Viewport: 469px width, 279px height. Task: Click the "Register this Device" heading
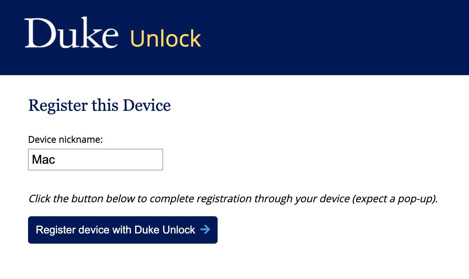tap(99, 105)
